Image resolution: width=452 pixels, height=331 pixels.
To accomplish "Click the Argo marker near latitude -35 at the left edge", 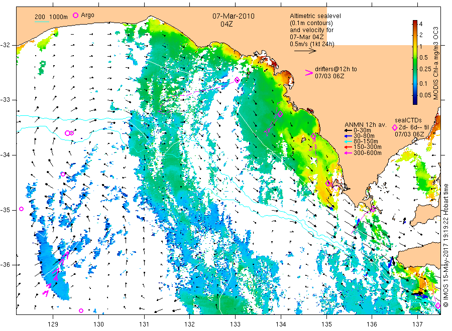I will click(21, 209).
